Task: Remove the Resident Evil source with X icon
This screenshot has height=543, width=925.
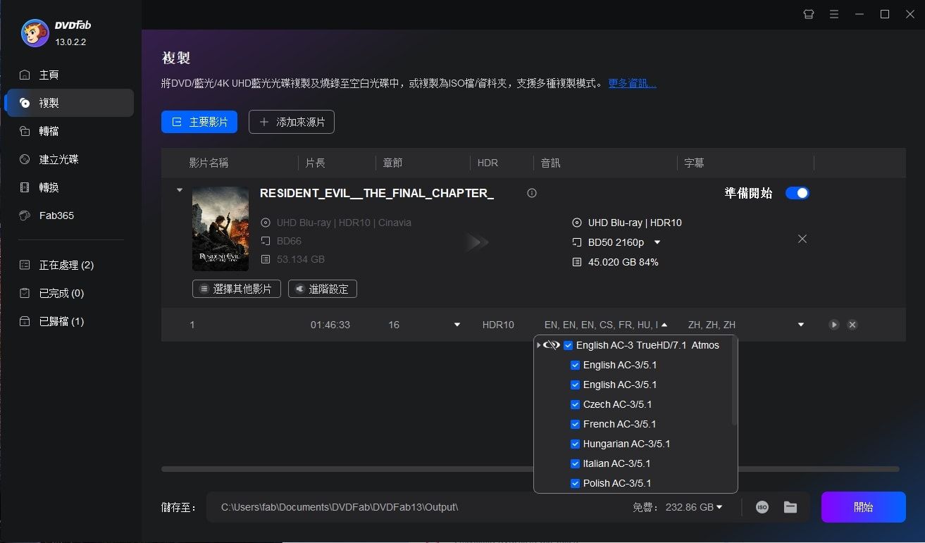Action: [x=802, y=239]
